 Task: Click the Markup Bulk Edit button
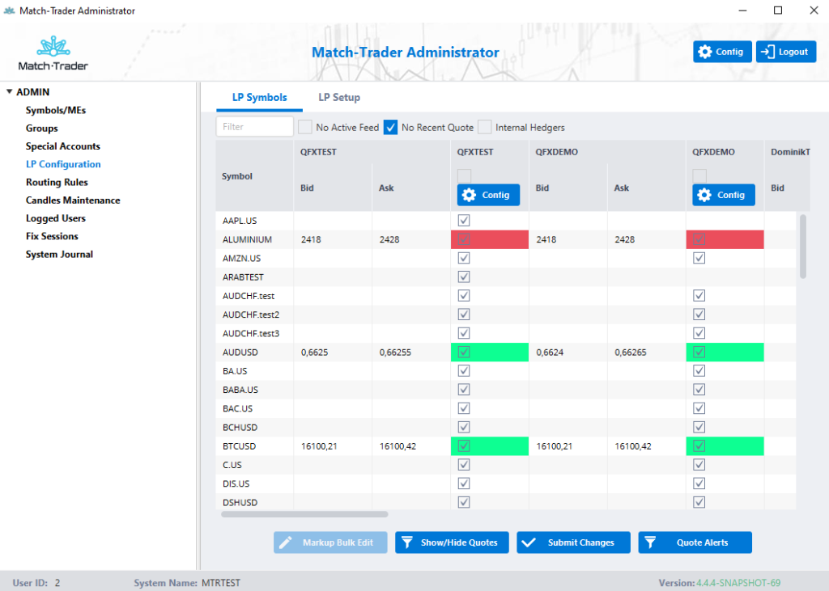tap(330, 542)
